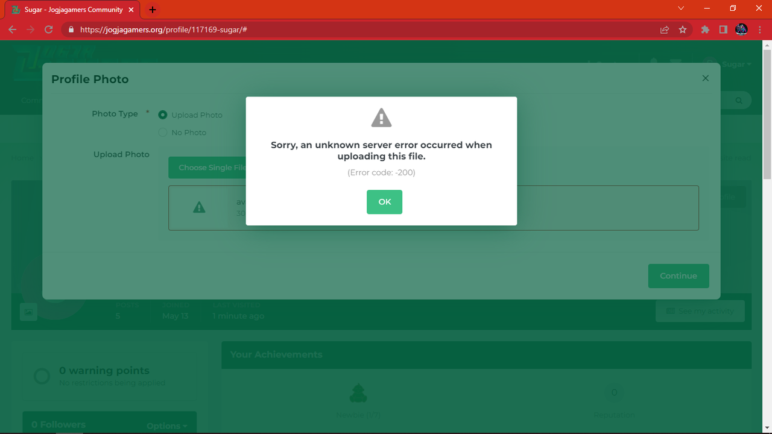Click the Profile Photo dialog title

click(90, 79)
